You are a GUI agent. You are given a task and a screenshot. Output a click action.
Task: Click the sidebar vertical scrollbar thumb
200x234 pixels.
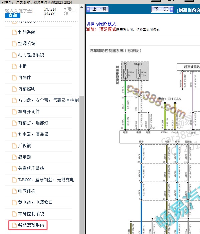coord(81,165)
